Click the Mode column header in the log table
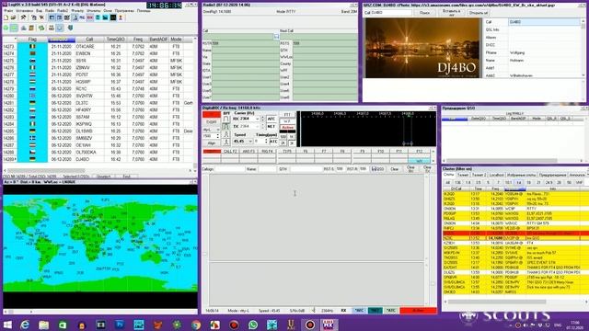 176,39
